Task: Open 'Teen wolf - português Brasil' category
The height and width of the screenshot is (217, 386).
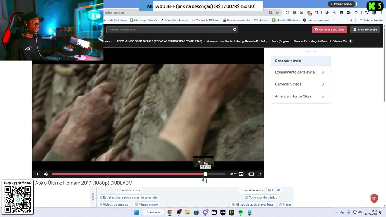Action: 311,41
